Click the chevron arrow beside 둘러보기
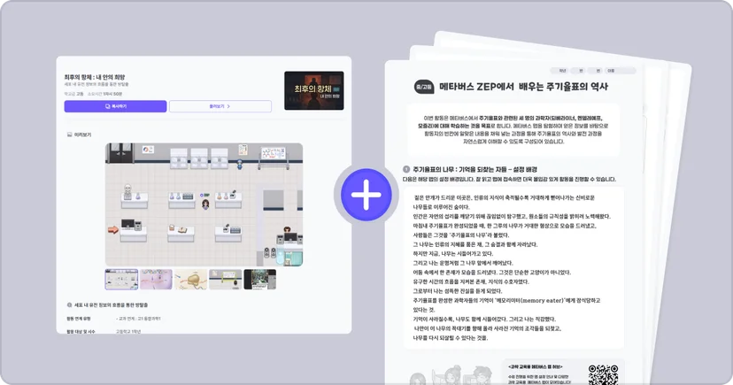Screen dimensions: 733x385 tap(228, 106)
